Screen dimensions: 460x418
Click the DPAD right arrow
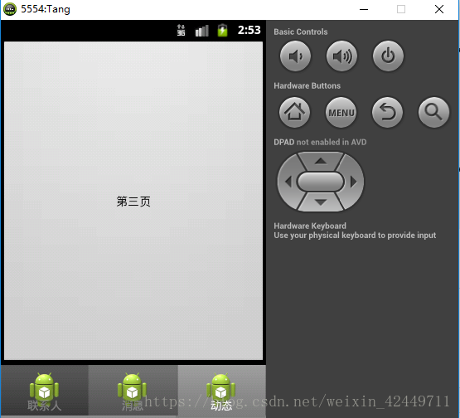pos(353,182)
